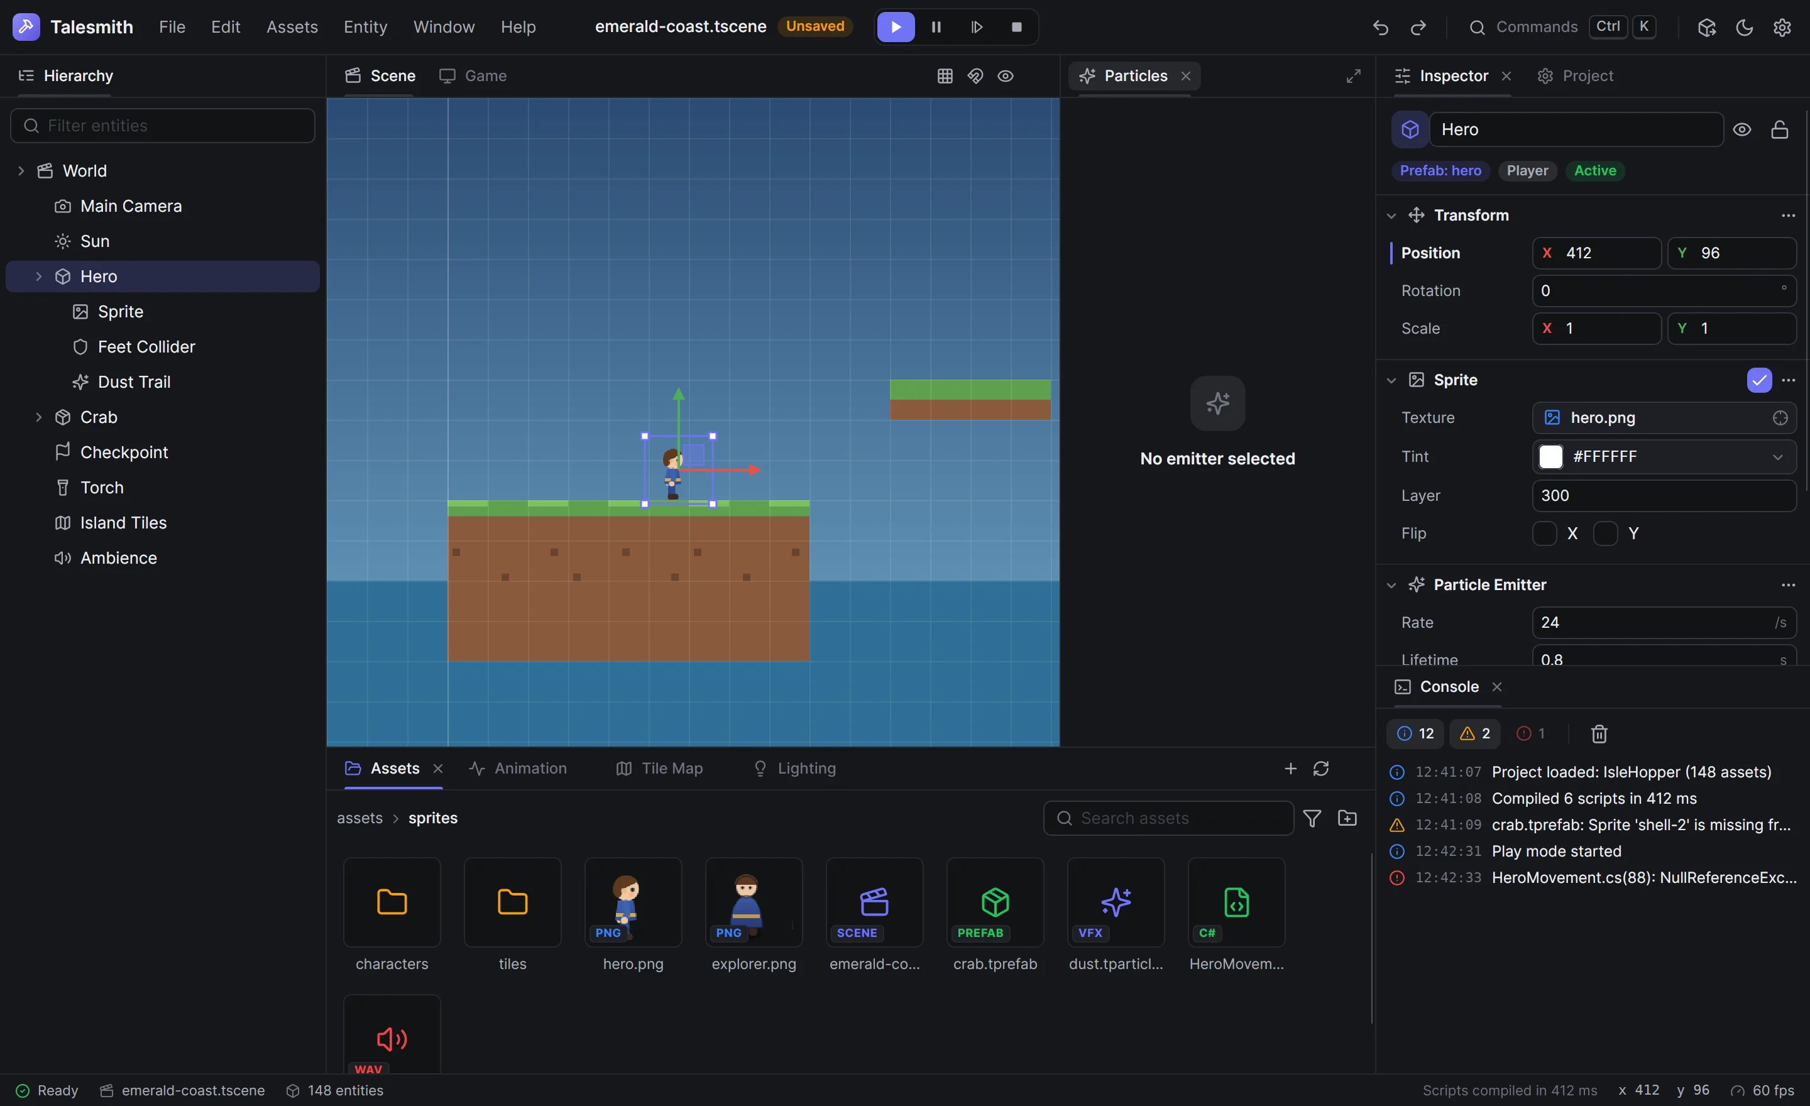Expand the Crab entity in Hierarchy
This screenshot has width=1810, height=1106.
click(x=38, y=417)
